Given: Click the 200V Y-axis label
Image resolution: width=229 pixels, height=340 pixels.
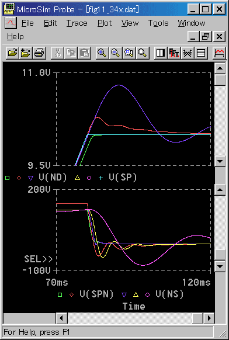Looking at the screenshot, I should tap(39, 189).
